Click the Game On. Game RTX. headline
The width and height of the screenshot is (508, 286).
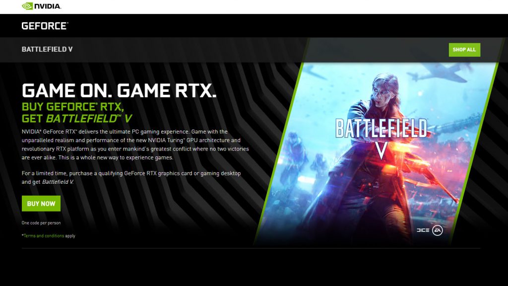point(119,90)
